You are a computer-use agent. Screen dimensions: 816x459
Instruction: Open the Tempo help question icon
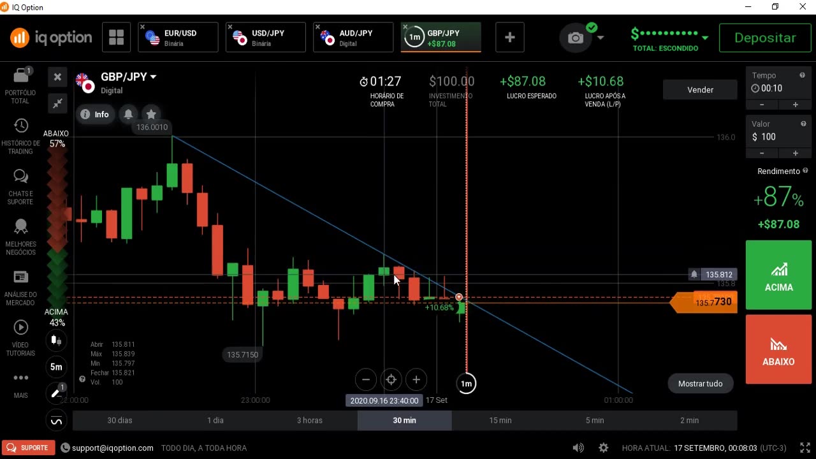coord(802,75)
